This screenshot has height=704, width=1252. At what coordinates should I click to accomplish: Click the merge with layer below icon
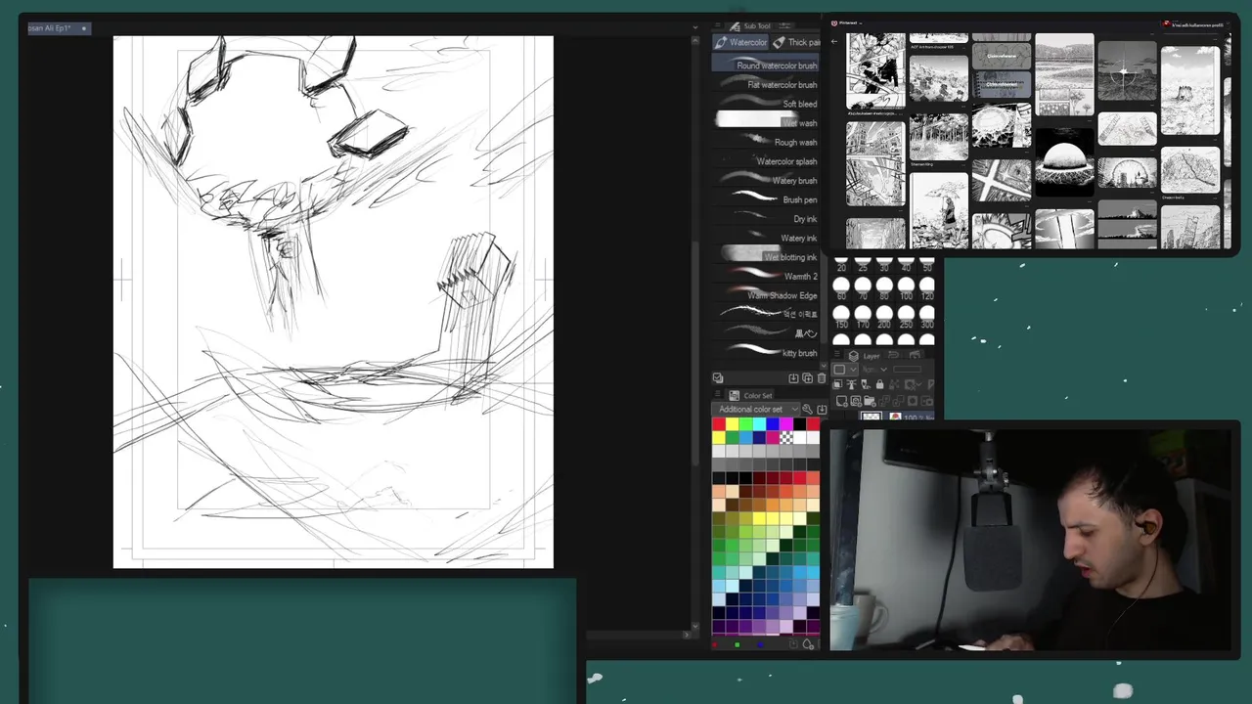(x=898, y=401)
